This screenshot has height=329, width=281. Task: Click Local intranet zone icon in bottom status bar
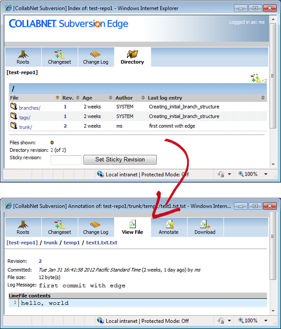[x=101, y=320]
